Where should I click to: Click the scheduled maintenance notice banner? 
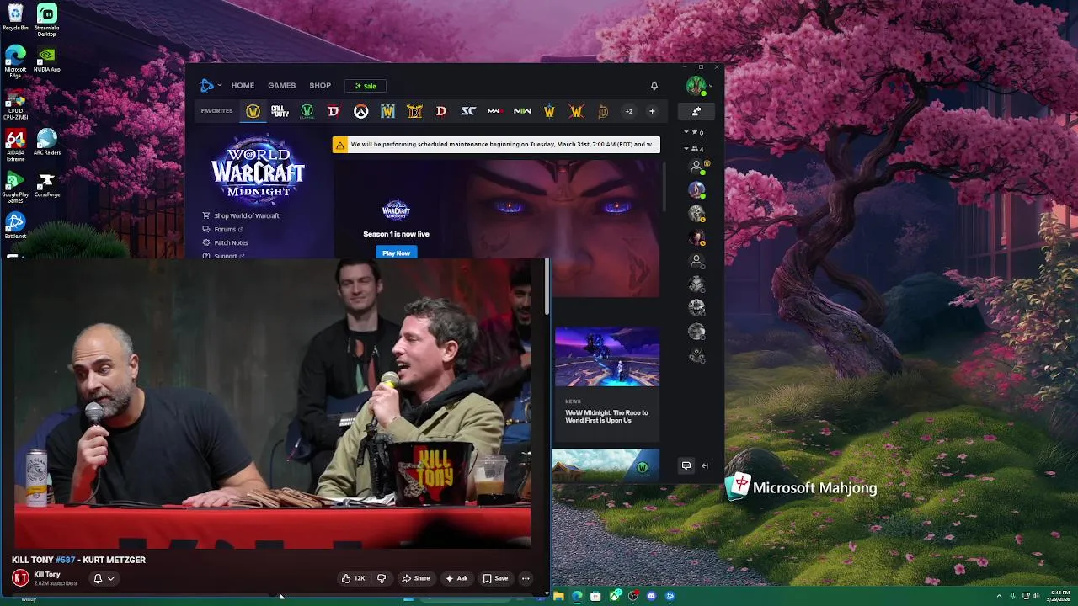(496, 145)
